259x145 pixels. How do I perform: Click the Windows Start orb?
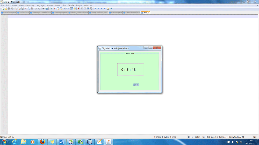4,142
